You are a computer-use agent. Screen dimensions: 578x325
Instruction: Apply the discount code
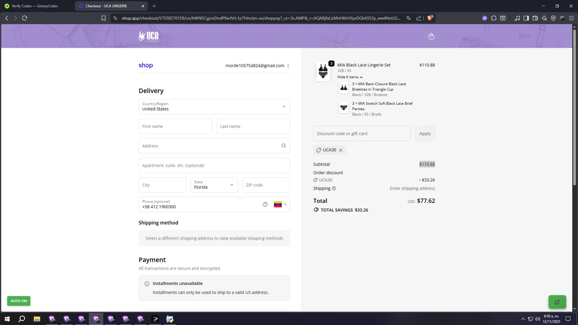(x=425, y=134)
